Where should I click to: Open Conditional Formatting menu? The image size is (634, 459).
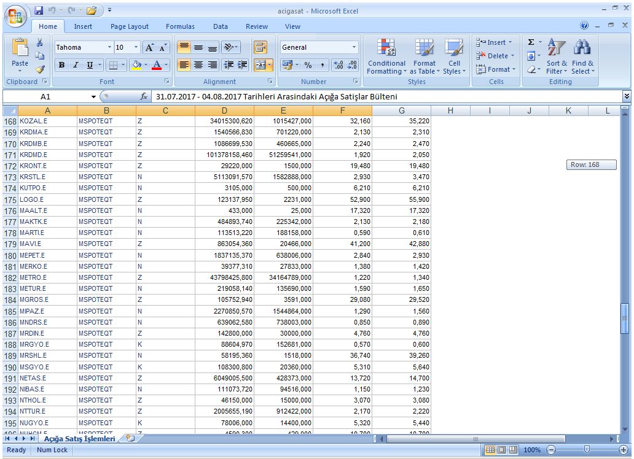[x=386, y=56]
